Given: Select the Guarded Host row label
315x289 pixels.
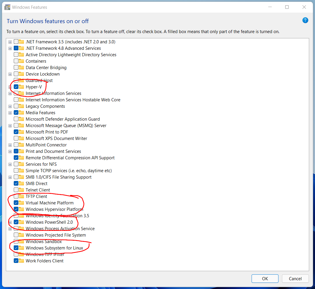Looking at the screenshot, I should tap(39, 81).
